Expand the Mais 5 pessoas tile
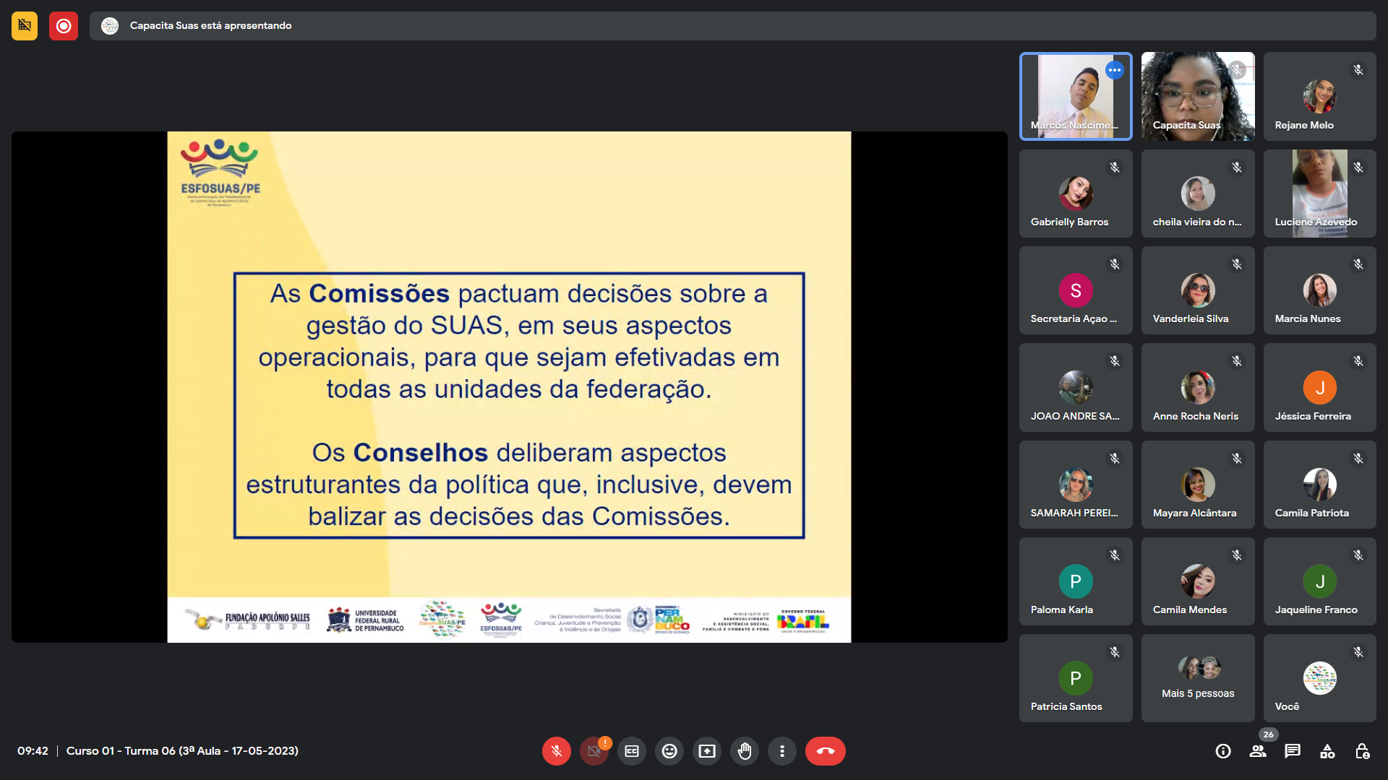Screen dimensions: 1388x780 point(1198,677)
